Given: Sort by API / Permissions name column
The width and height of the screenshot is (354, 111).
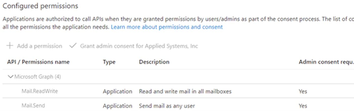Looking at the screenshot, I should (38, 62).
